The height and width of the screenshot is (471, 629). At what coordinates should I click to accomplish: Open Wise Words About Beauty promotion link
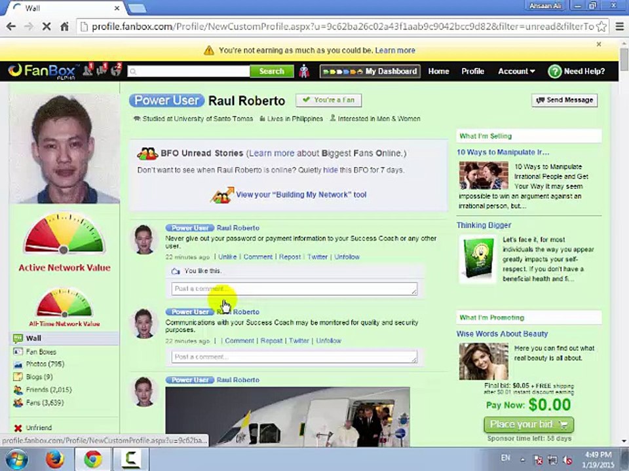pos(502,334)
